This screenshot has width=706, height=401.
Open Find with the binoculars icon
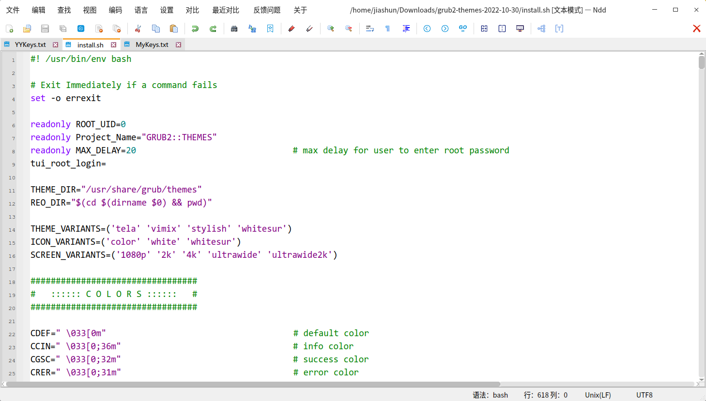[234, 29]
